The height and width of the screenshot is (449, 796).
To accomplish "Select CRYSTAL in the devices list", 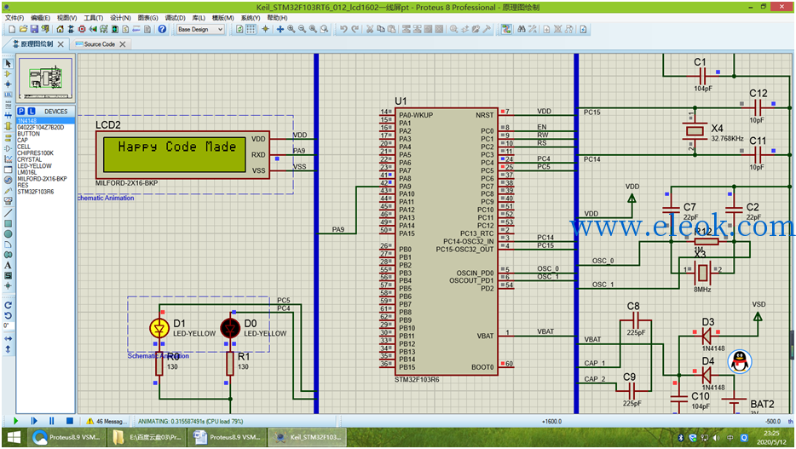I will pyautogui.click(x=30, y=159).
